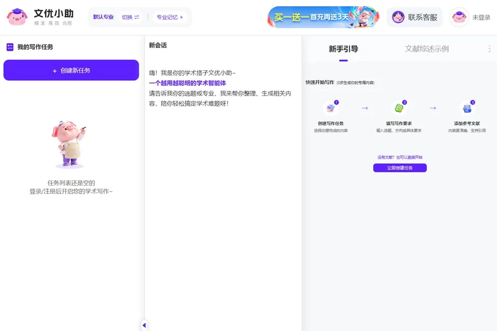Viewport: 497px width, 331px height.
Task: Click 选择你想完成的内容 description
Action: tap(331, 130)
